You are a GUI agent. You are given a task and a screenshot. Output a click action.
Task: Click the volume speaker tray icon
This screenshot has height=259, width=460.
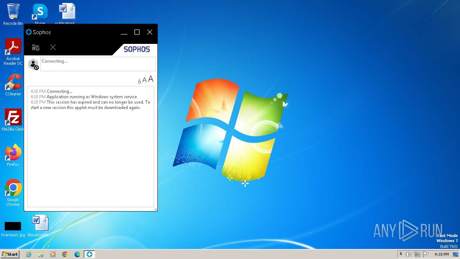(409, 254)
